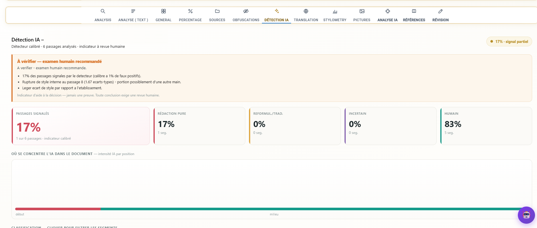Click the grid icon above GENERAL
537x228 pixels.
(164, 11)
